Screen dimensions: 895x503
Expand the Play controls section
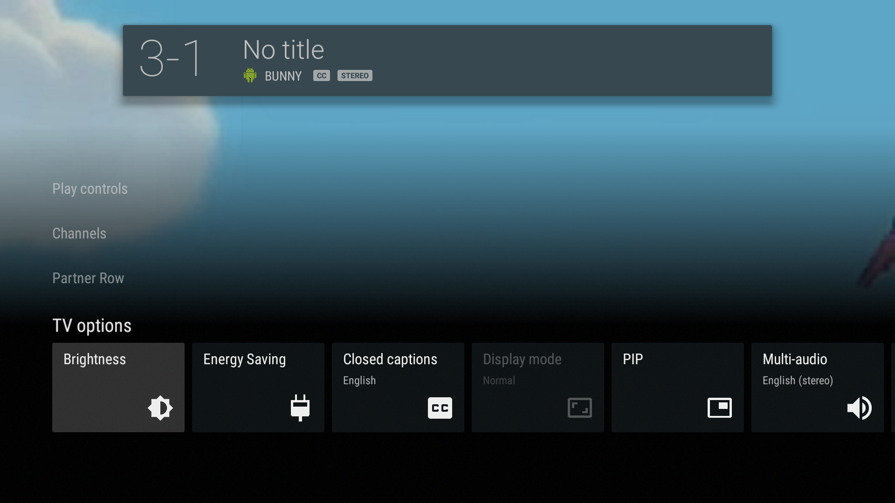point(90,189)
